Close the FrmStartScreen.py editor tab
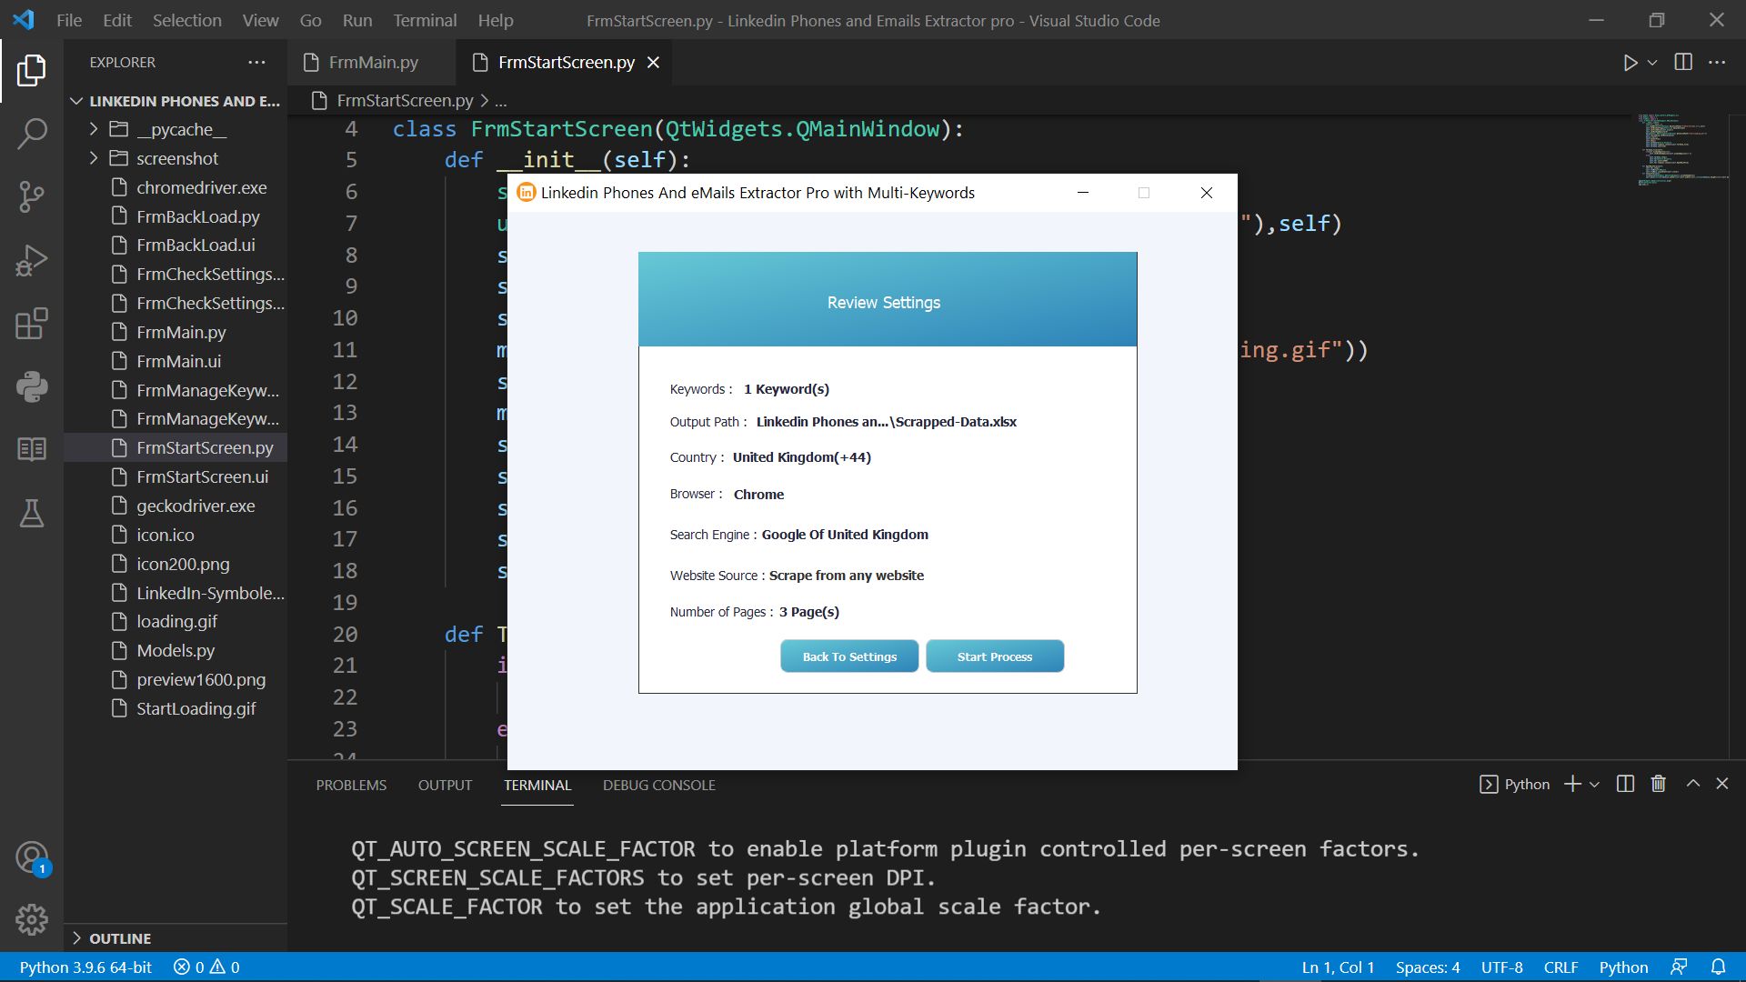 [x=653, y=62]
